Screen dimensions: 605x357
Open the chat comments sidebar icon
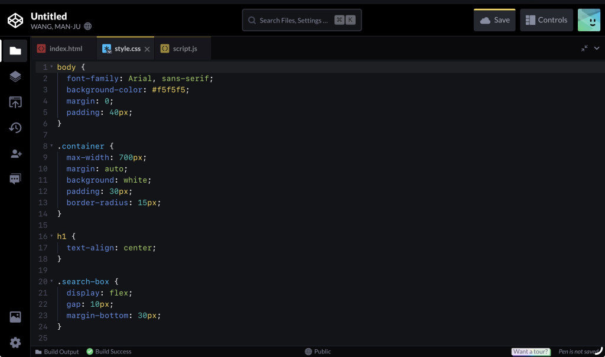pyautogui.click(x=15, y=178)
